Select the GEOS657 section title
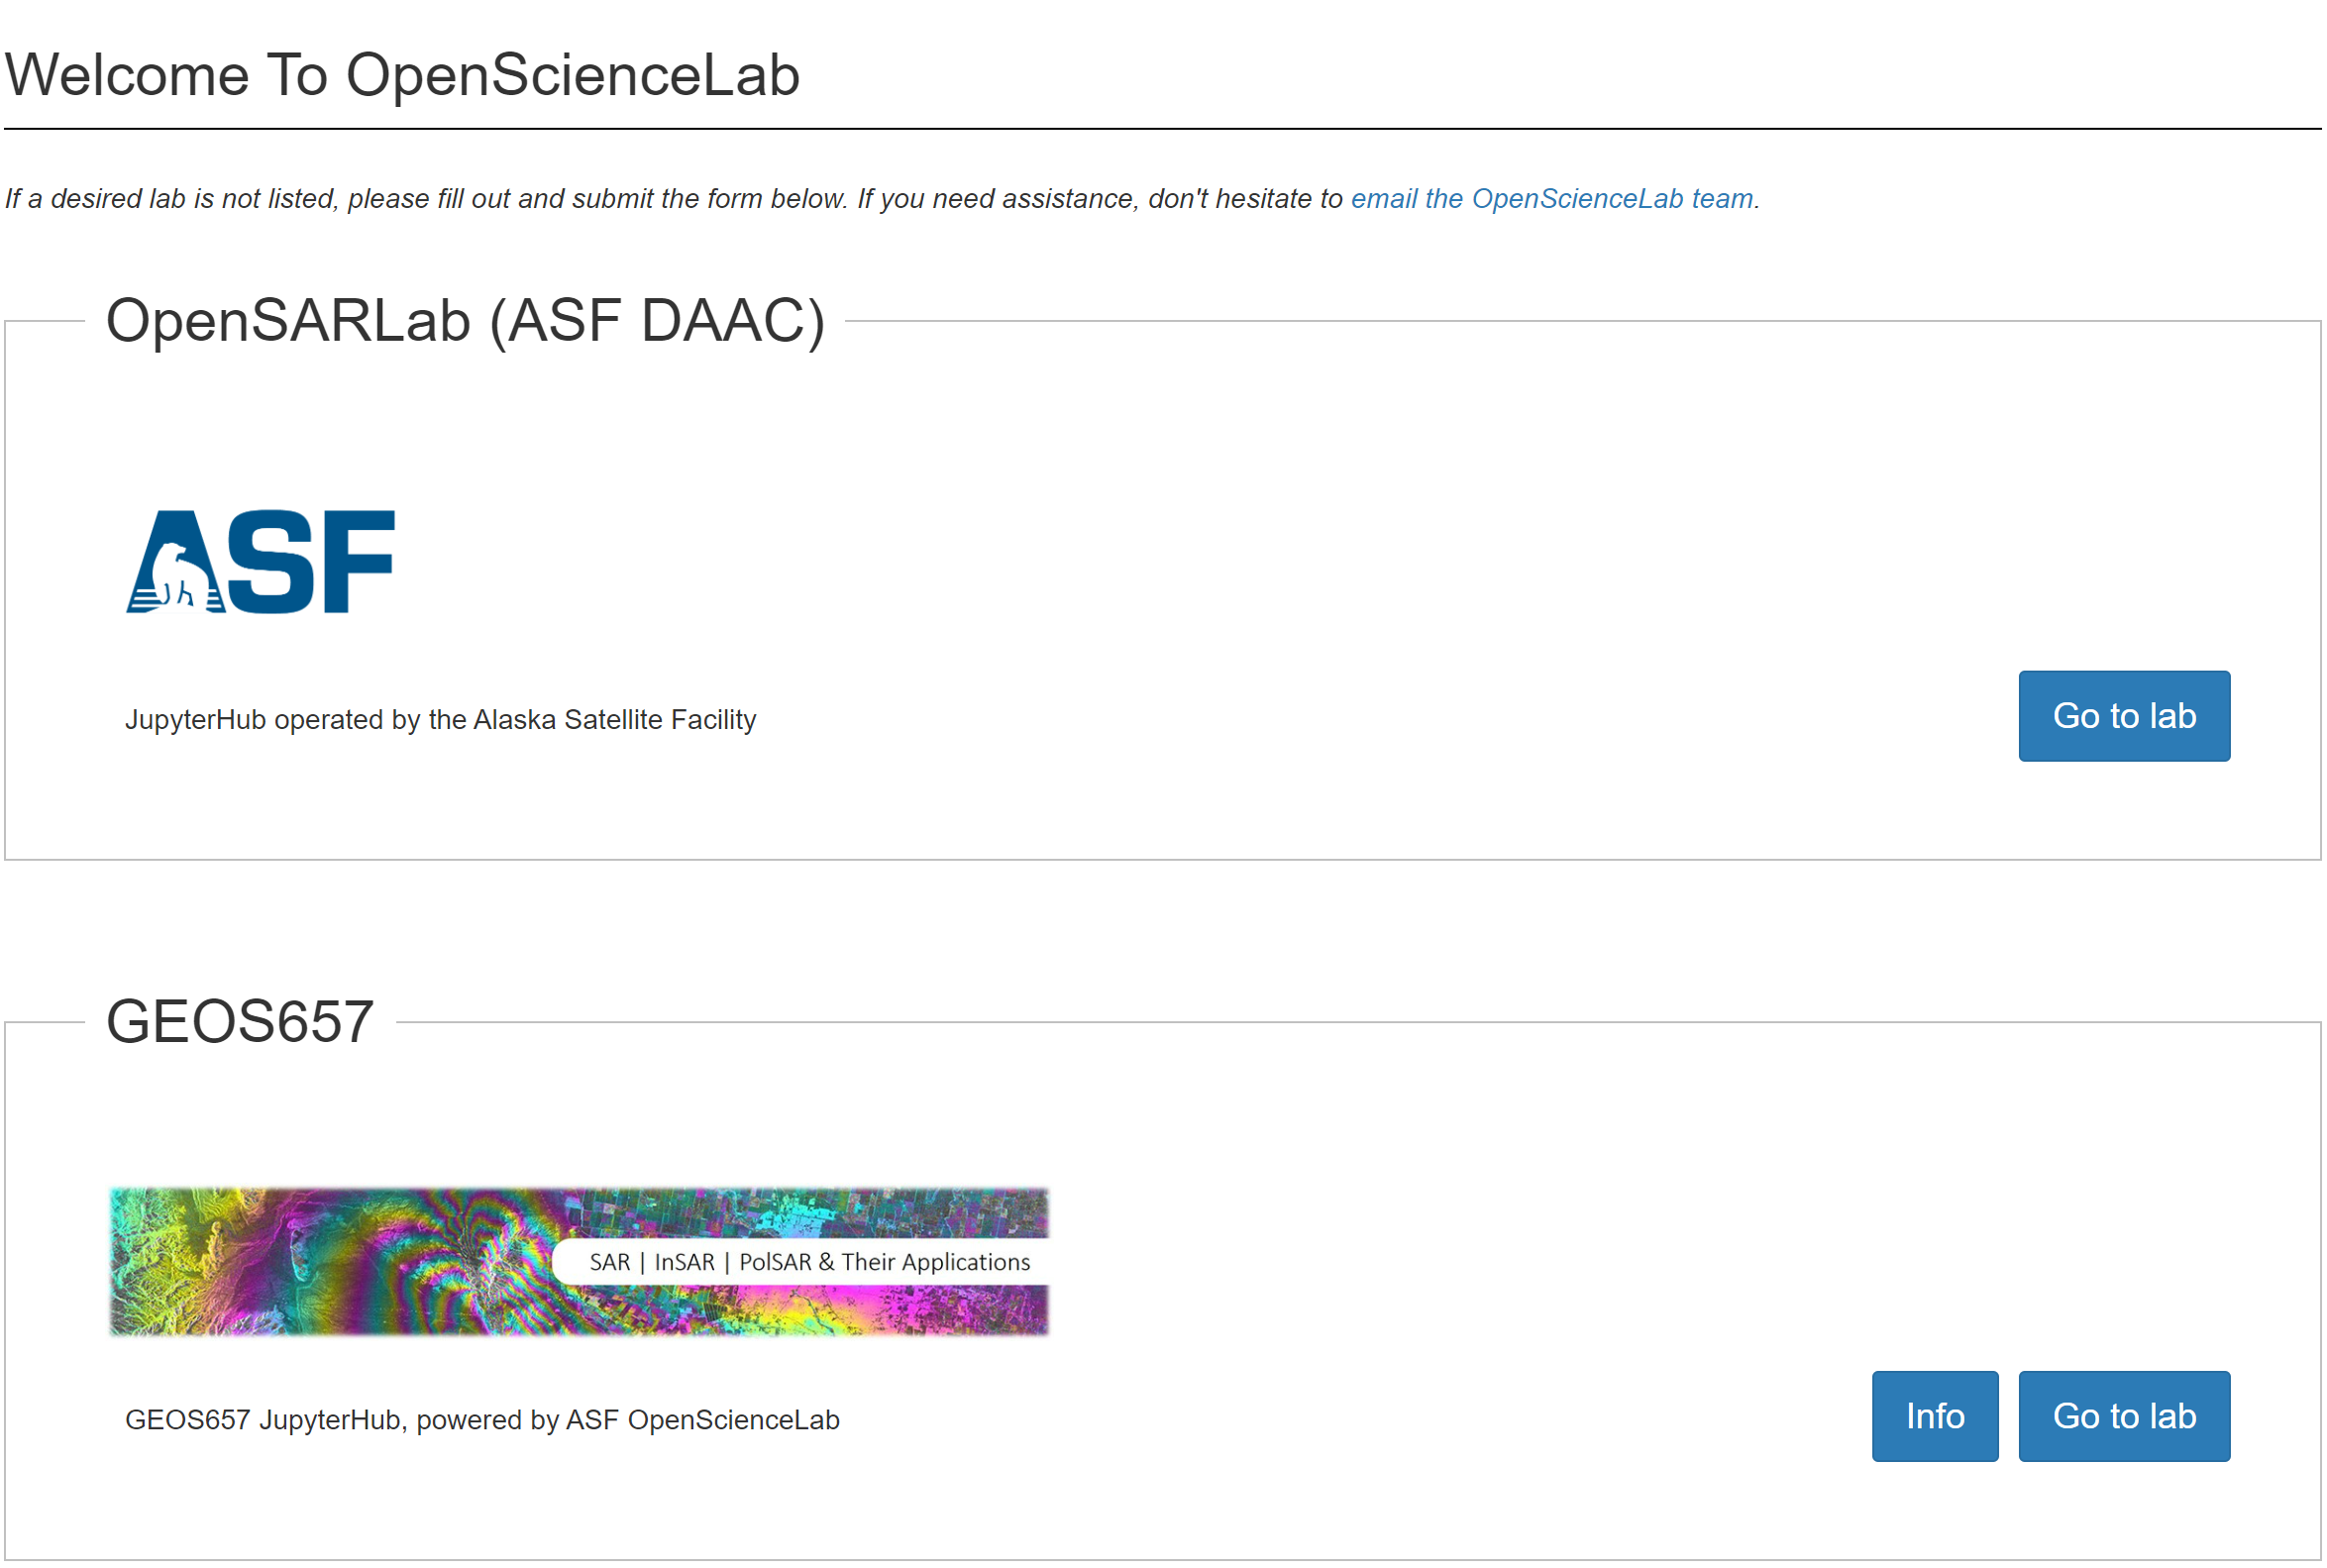2327x1568 pixels. tap(240, 1022)
